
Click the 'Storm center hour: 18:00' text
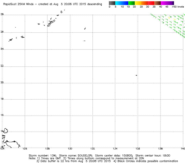153,155
